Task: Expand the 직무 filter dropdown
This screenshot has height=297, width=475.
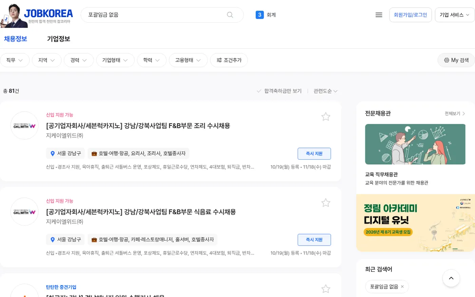Action: 15,60
